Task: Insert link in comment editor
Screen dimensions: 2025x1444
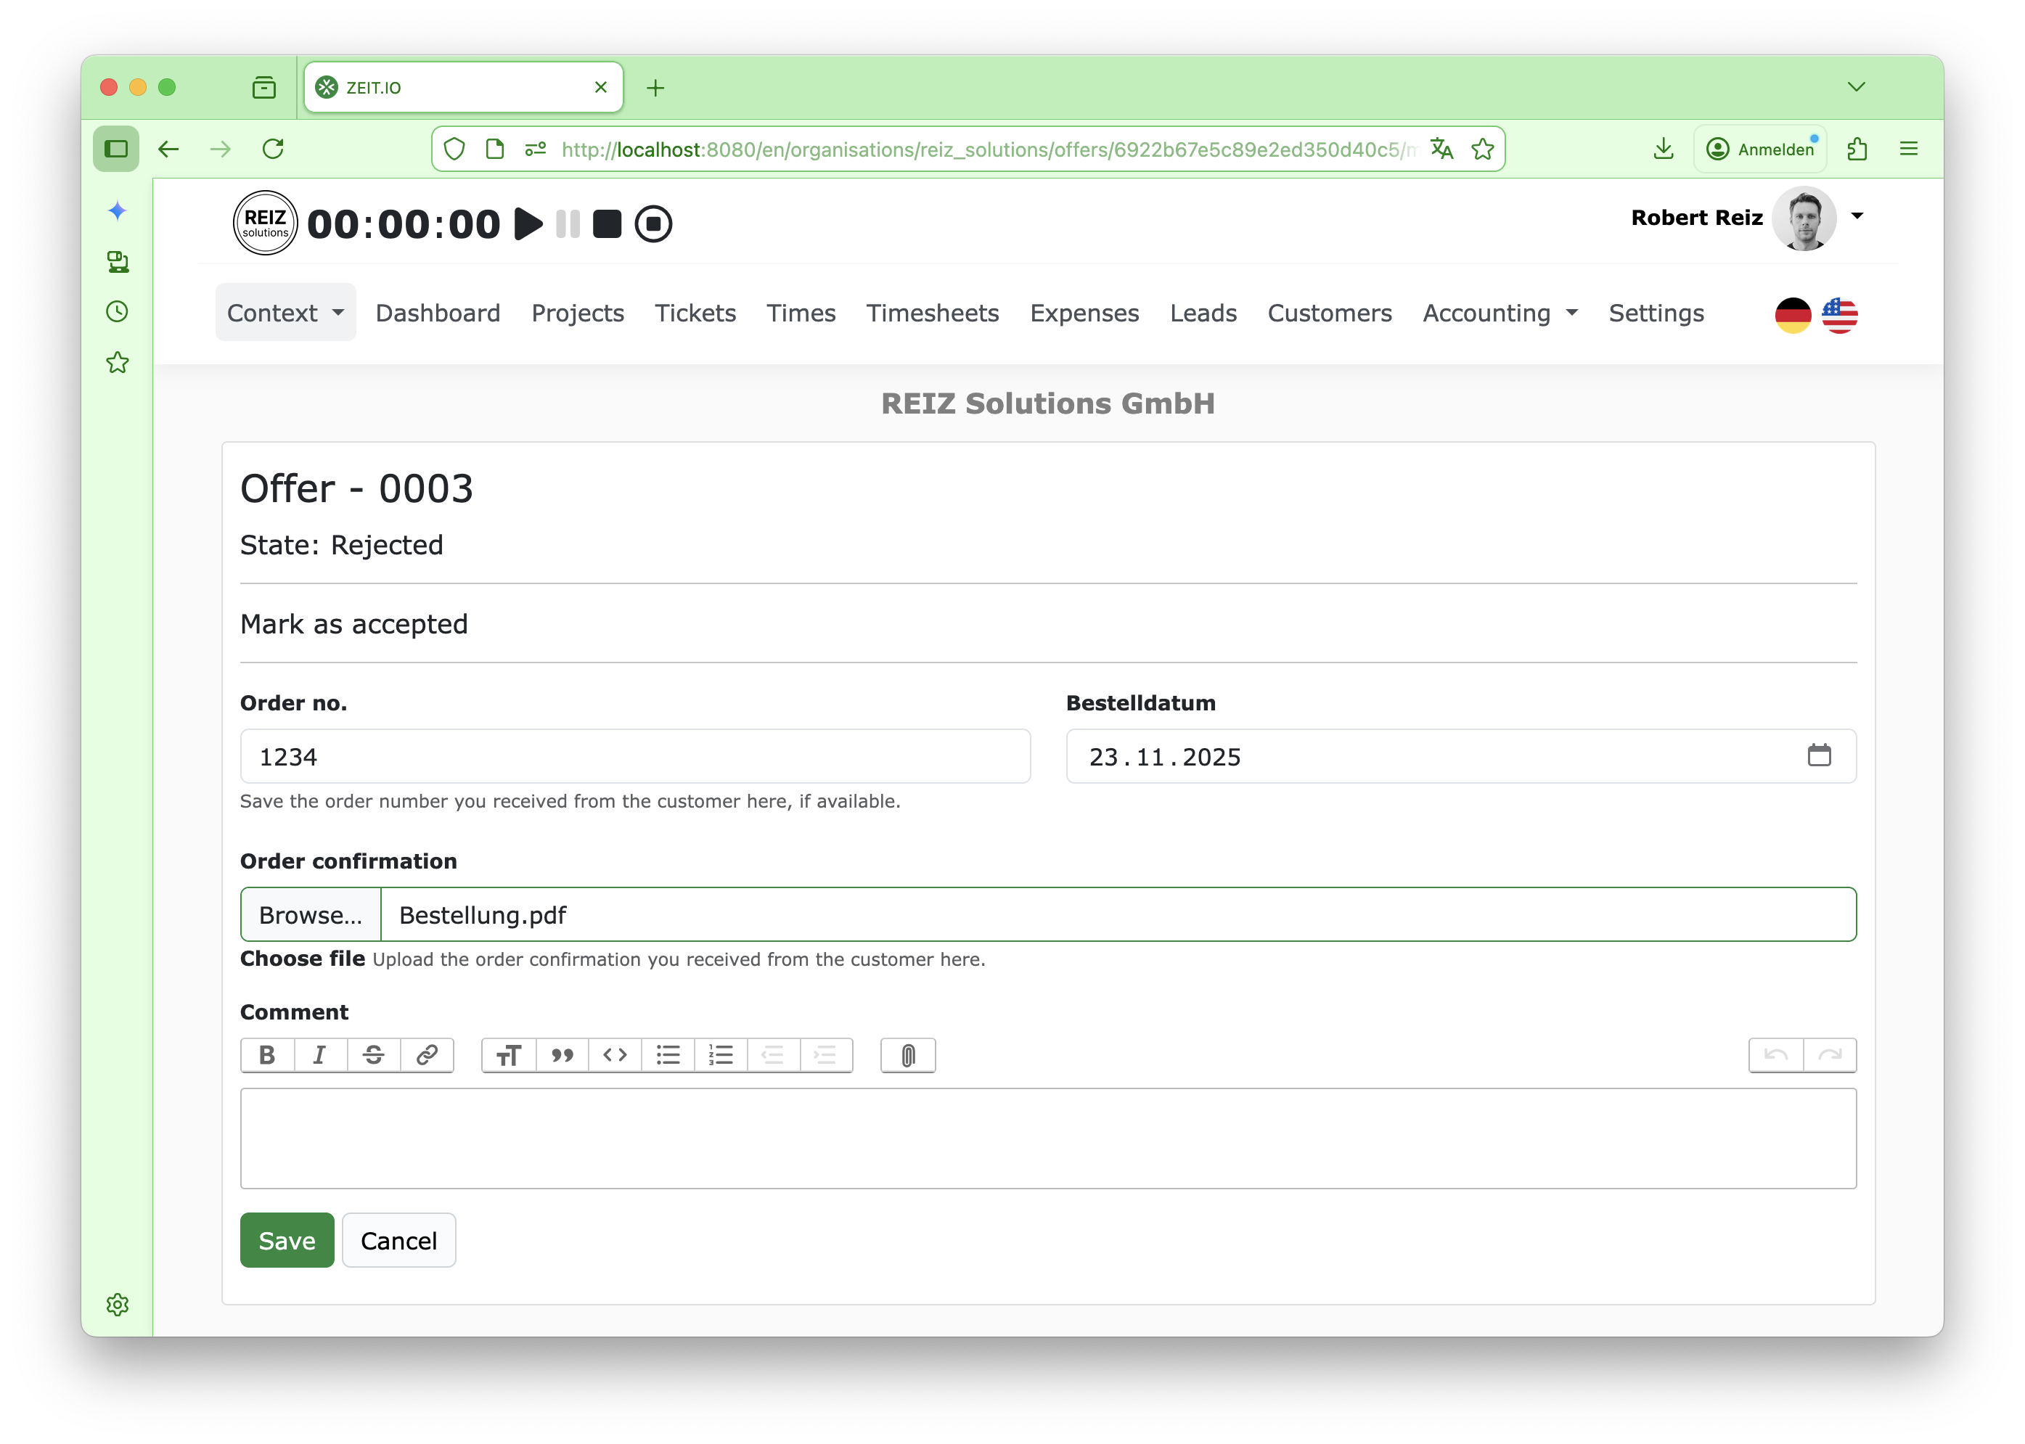Action: point(427,1056)
